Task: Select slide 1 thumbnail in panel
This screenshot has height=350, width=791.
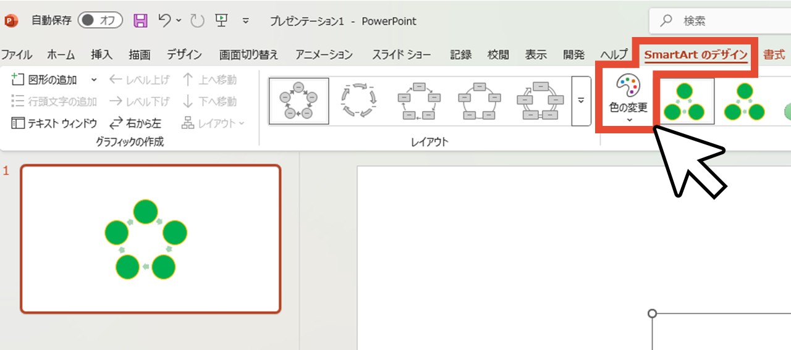Action: 150,239
